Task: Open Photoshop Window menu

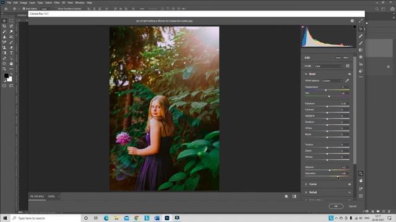Action: point(80,2)
